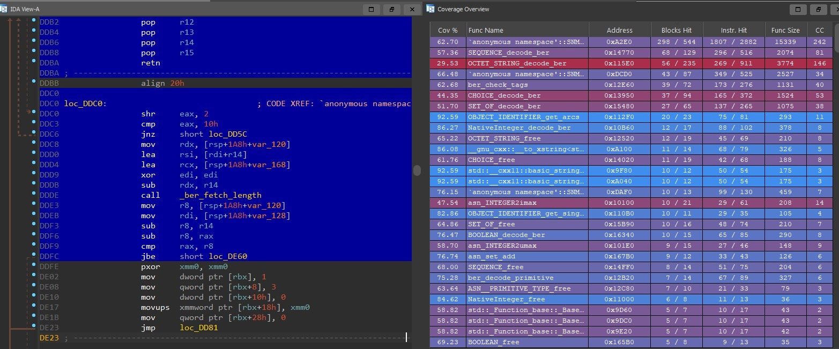This screenshot has width=839, height=349.
Task: Close the IDA View-A panel
Action: [x=412, y=9]
